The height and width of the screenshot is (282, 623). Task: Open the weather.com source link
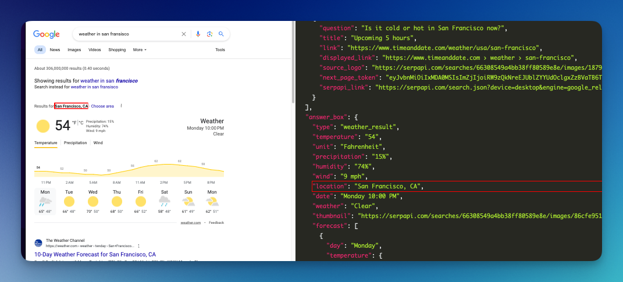click(x=191, y=223)
